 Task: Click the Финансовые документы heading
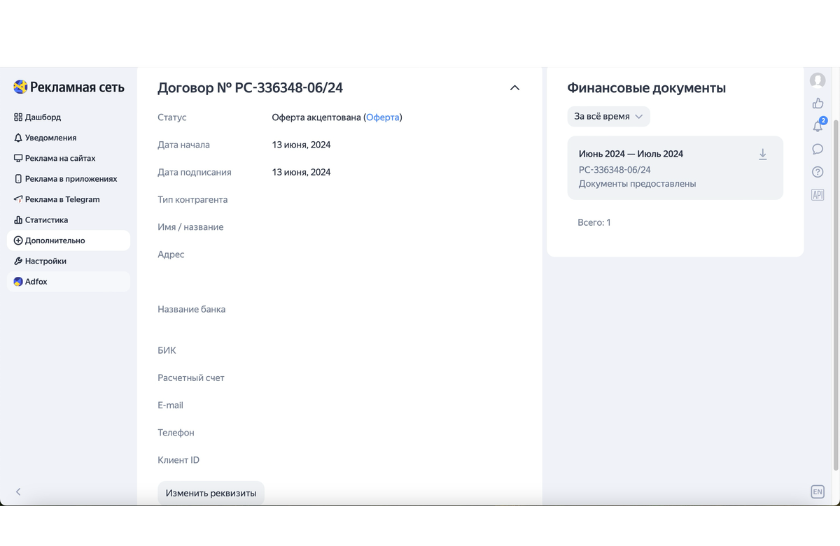(646, 88)
